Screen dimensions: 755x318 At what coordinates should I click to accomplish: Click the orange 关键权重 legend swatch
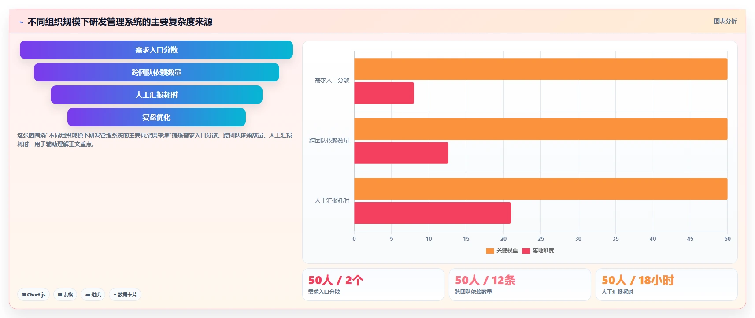(x=490, y=251)
